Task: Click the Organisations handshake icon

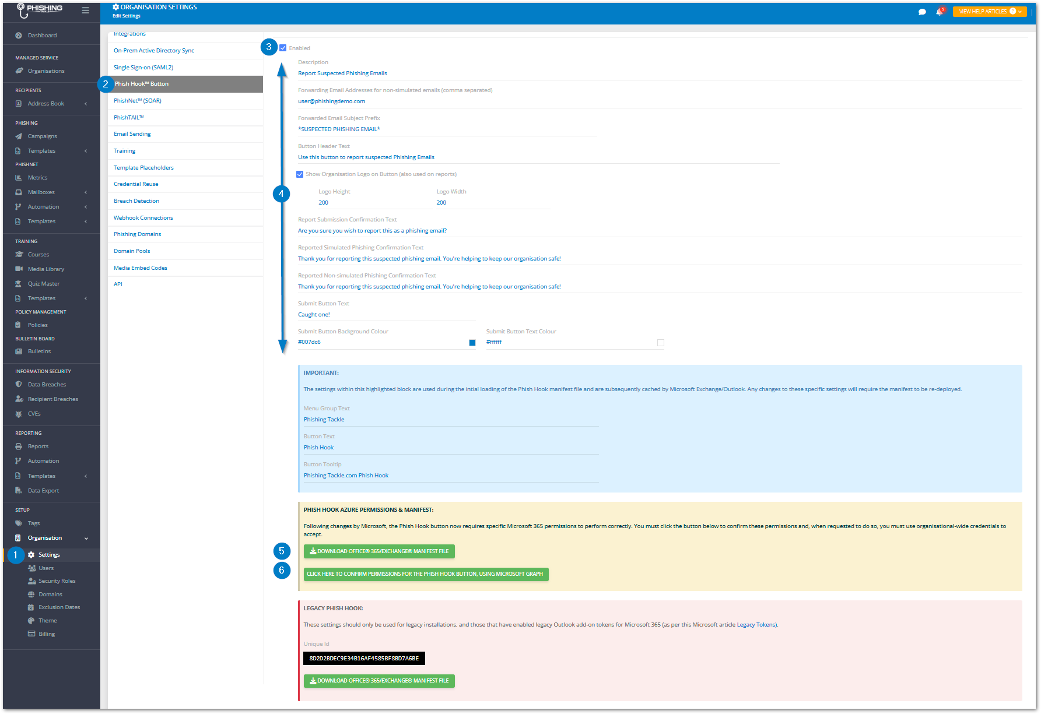Action: (19, 71)
